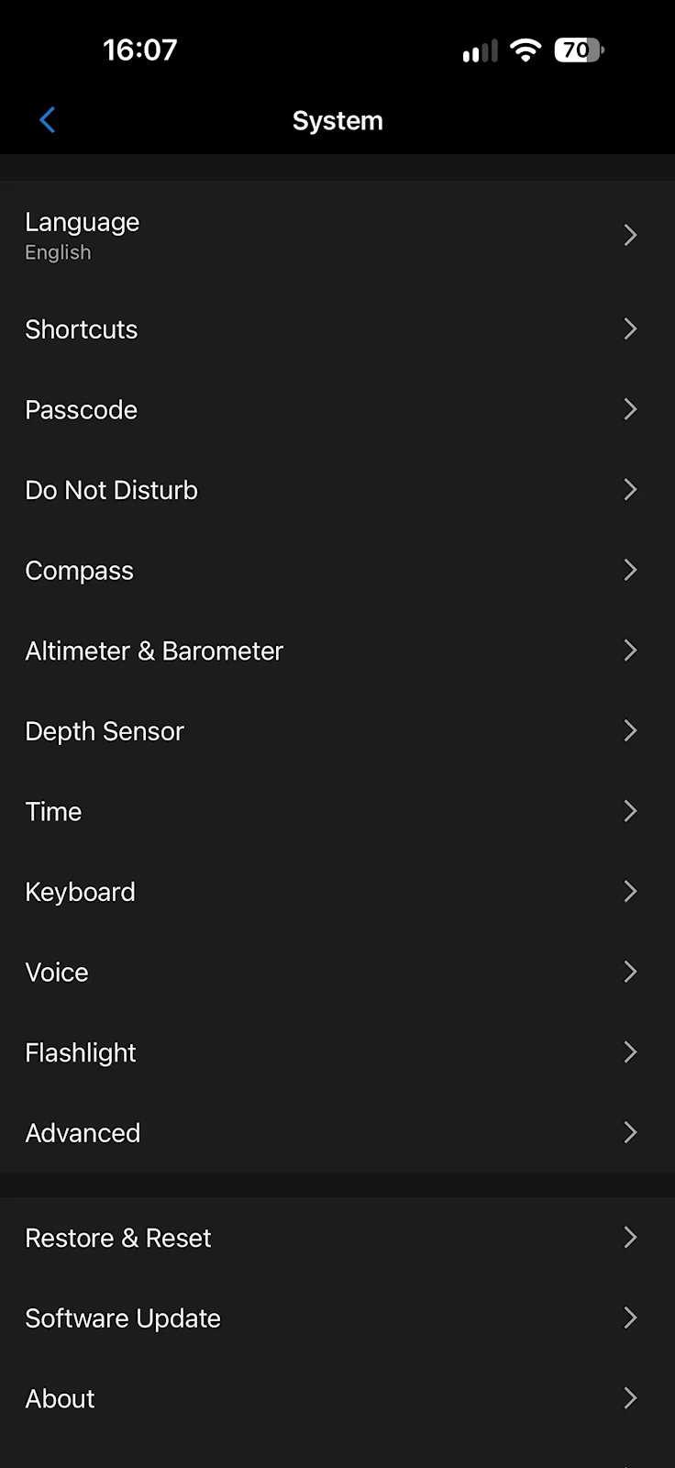Tap the chevron on Flashlight row

(630, 1052)
